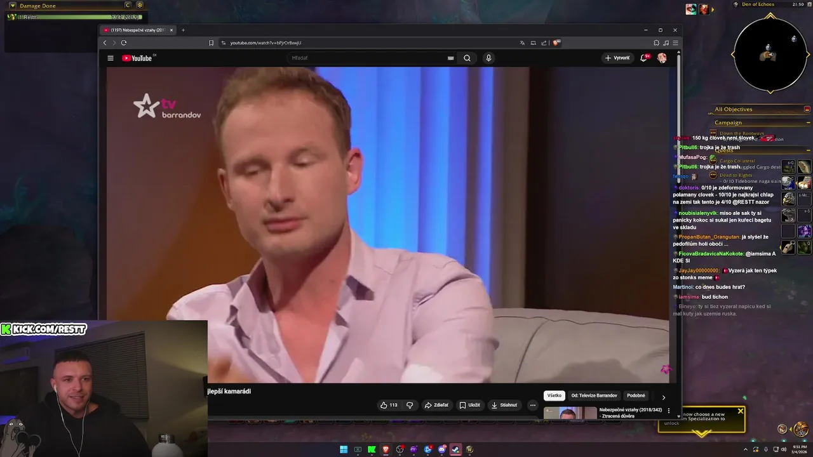
Task: Select the Podobné filter chip
Action: 636,395
